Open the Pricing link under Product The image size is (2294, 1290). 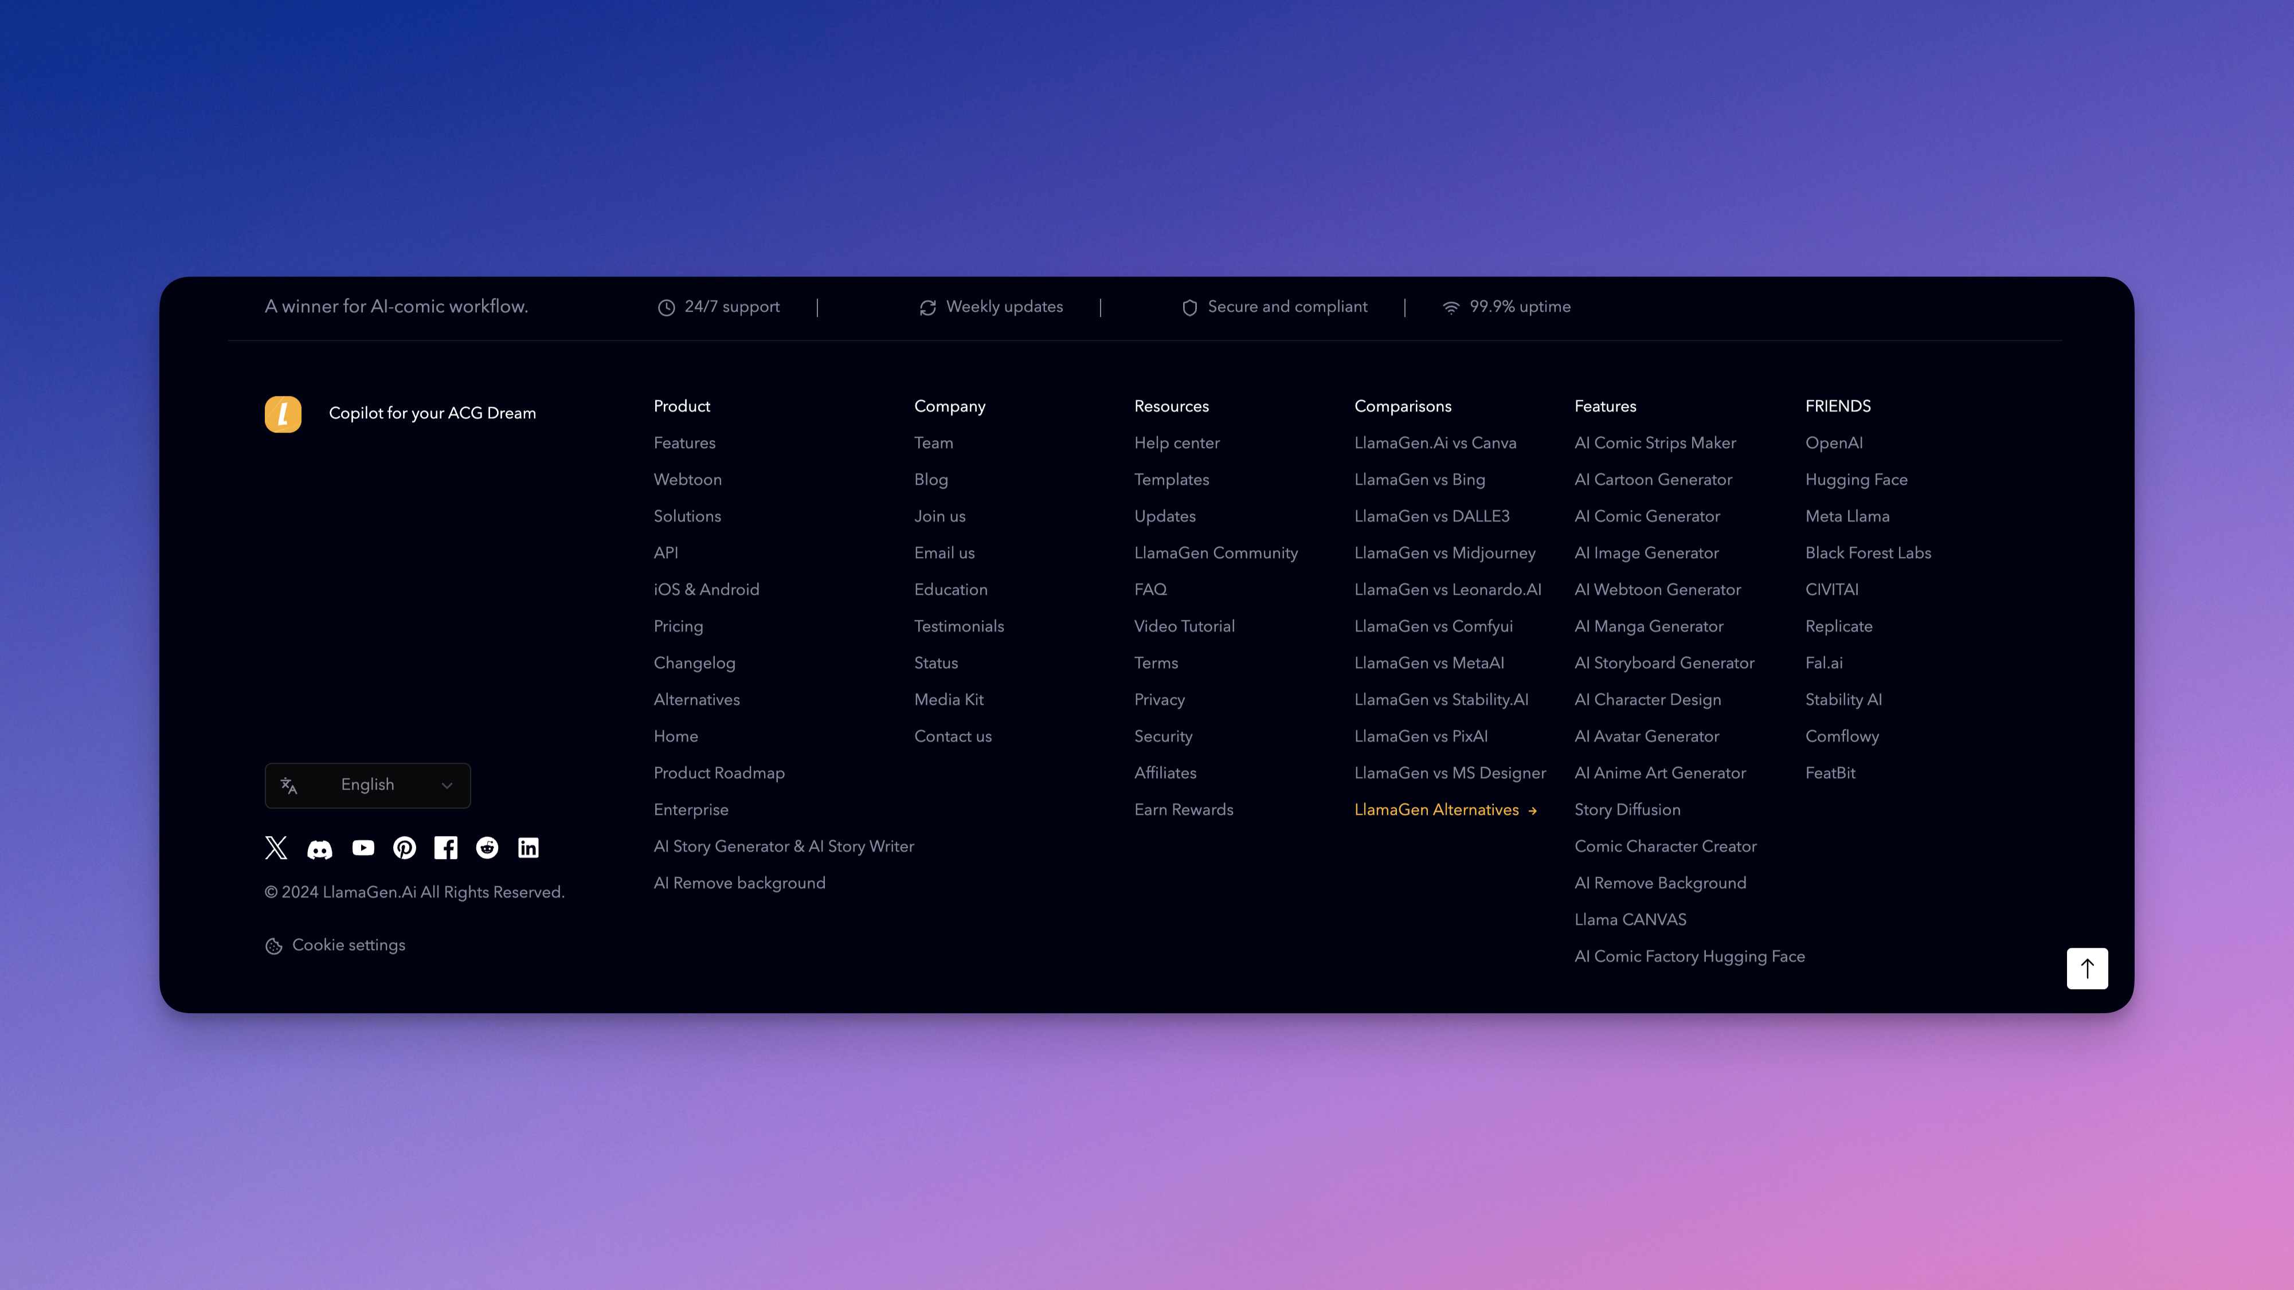(678, 627)
